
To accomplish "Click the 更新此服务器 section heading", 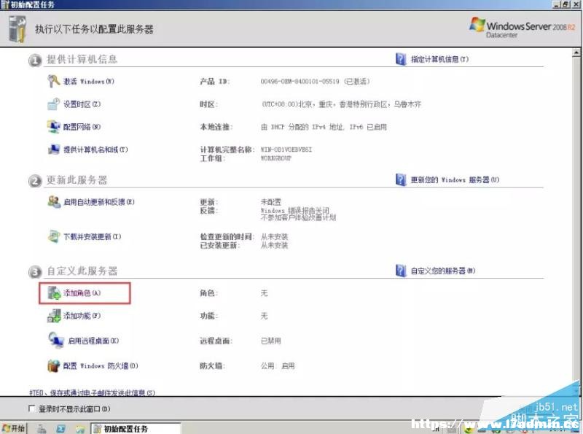I will click(77, 180).
